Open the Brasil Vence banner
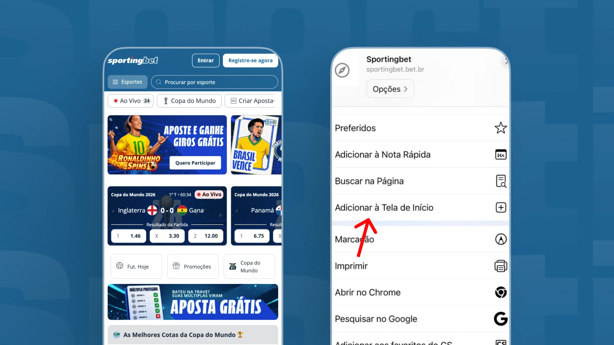 (x=256, y=145)
